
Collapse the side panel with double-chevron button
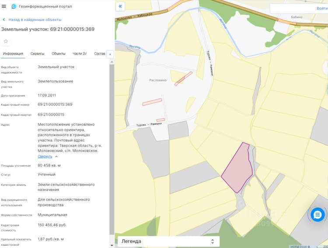pos(120,6)
